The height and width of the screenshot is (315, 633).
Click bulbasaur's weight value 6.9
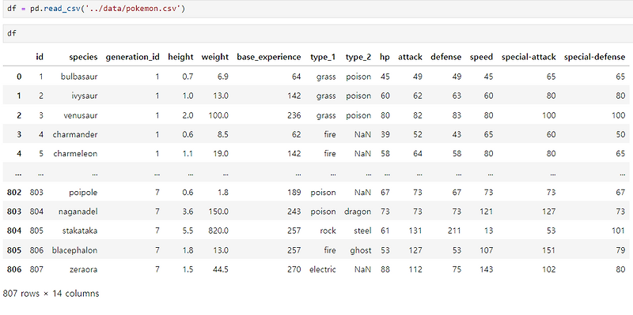223,77
